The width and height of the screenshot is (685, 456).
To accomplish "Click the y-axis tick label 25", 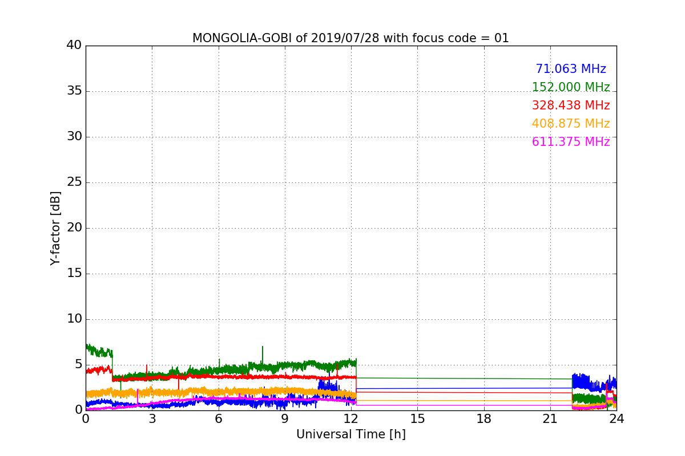I will [74, 182].
